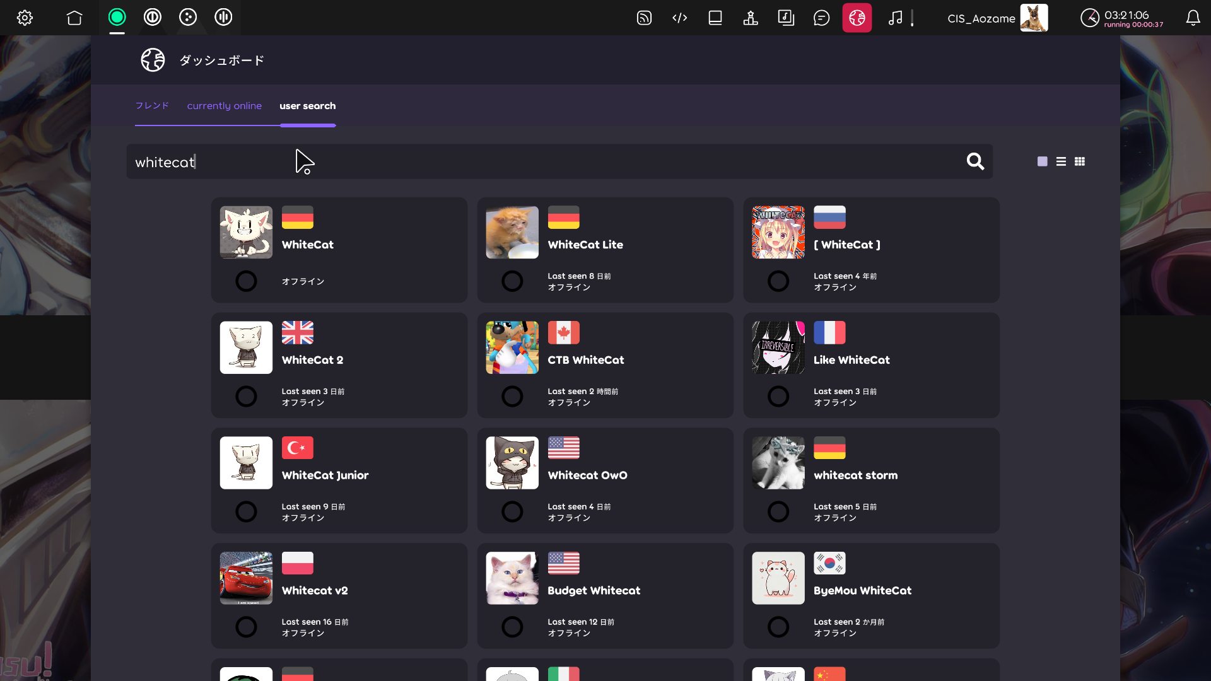Select the osu!taiko ruleset icon
This screenshot has height=681, width=1211.
point(153,17)
